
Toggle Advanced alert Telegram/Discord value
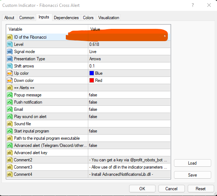[x=129, y=145]
